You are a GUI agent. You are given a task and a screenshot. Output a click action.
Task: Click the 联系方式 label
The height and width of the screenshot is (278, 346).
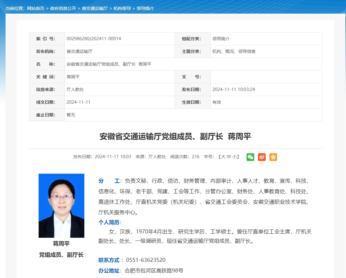109,260
